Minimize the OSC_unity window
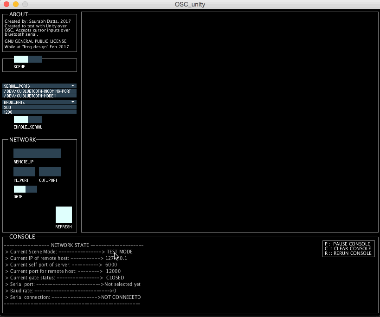Viewport: 380px width, 317px height. click(15, 4)
